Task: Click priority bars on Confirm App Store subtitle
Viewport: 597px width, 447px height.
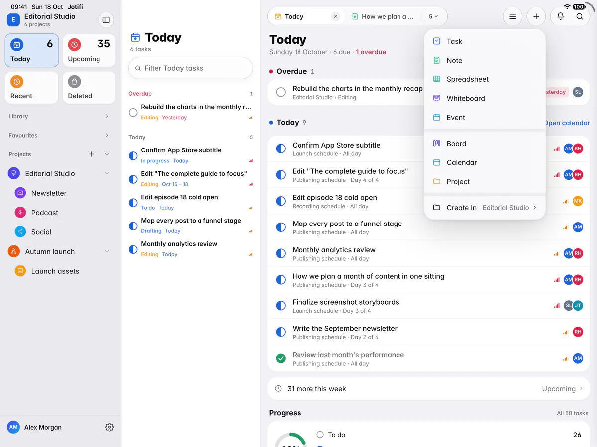Action: 557,149
